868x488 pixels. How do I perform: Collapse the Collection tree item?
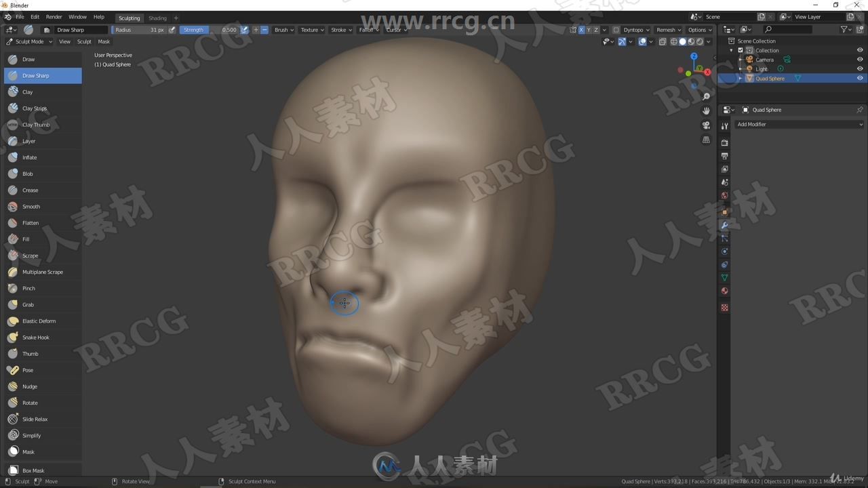tap(731, 50)
